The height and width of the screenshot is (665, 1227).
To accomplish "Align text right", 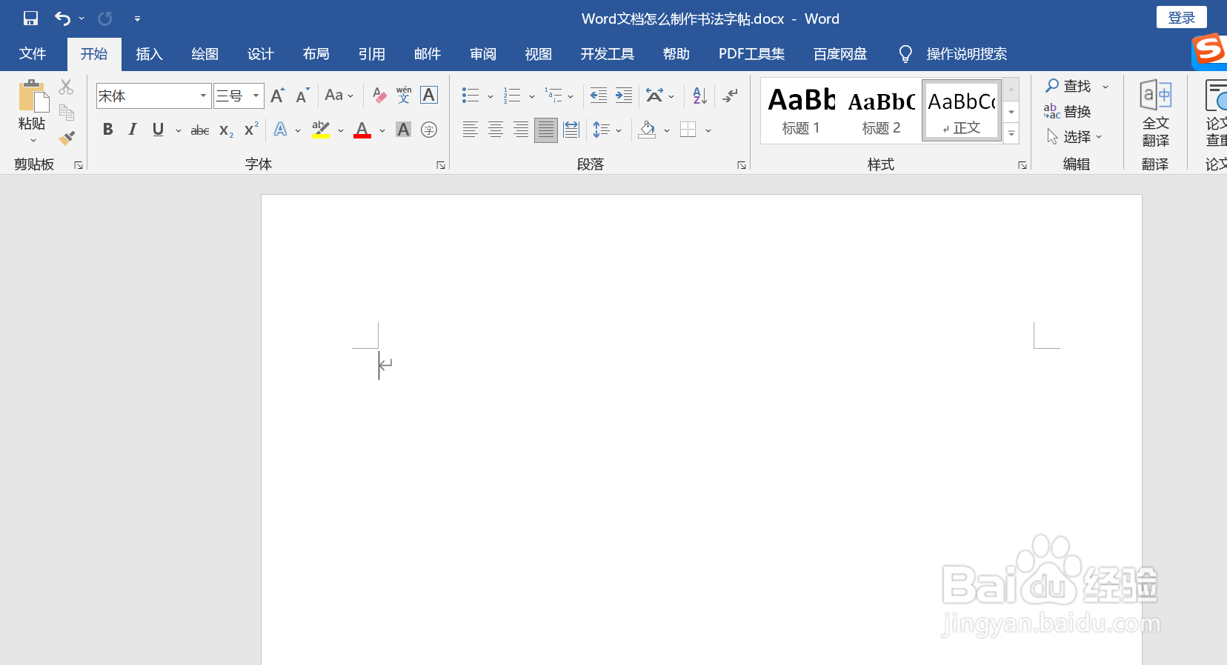I will (521, 130).
